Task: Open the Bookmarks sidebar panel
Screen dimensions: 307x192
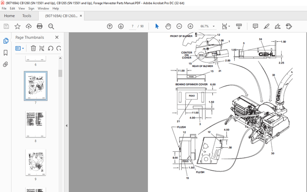Action: [5, 53]
